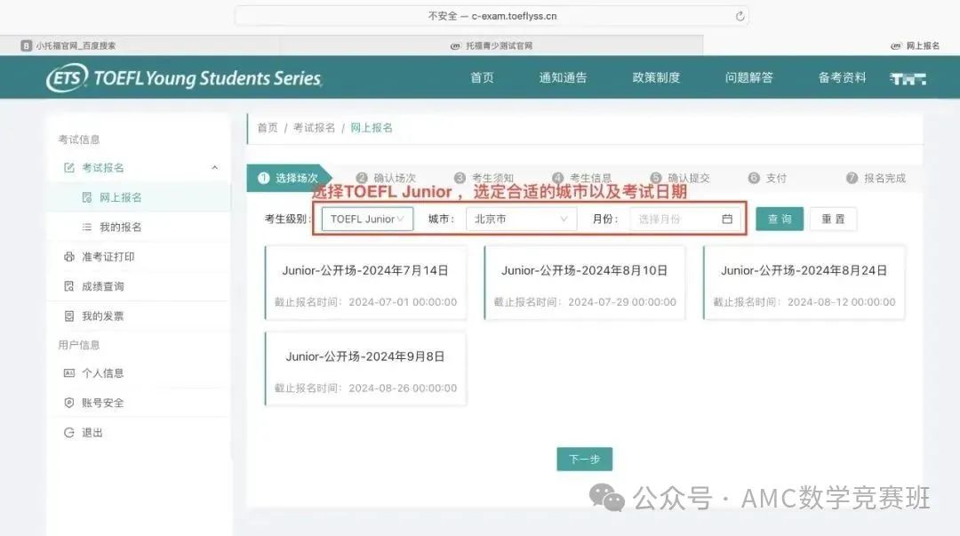Click step 5 确认提交 in progress bar
Viewport: 960px width, 536px height.
tap(680, 179)
